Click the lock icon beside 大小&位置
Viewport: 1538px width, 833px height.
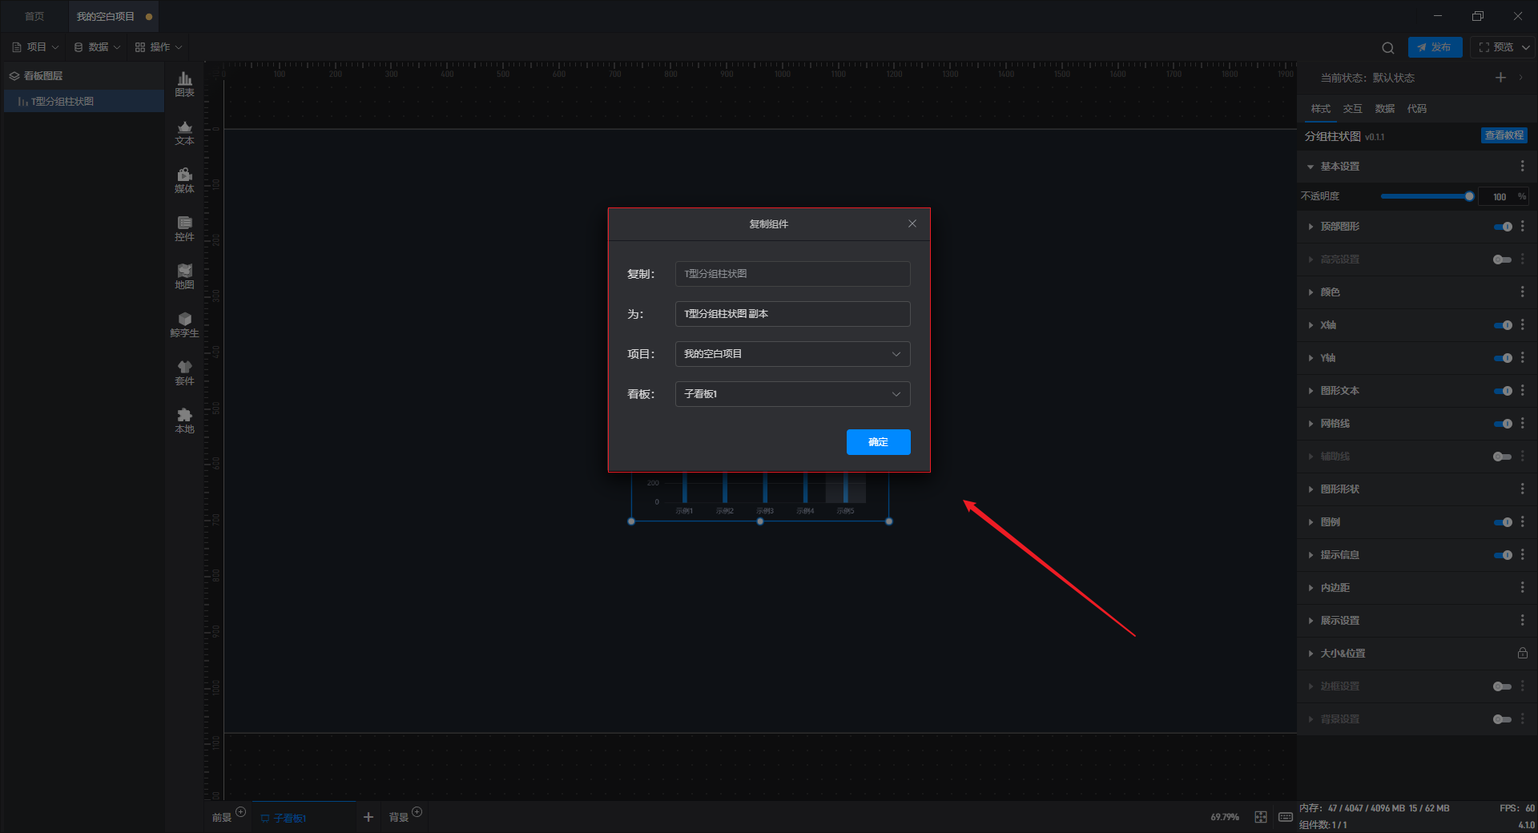1522,654
